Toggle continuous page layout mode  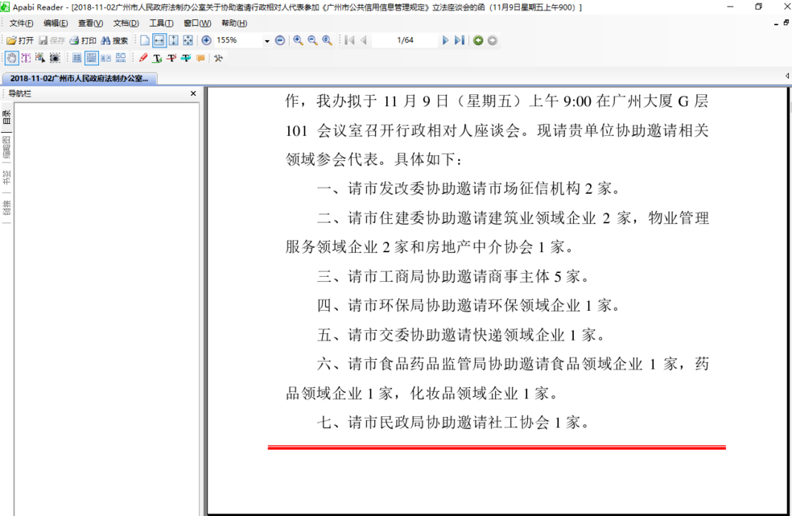92,58
